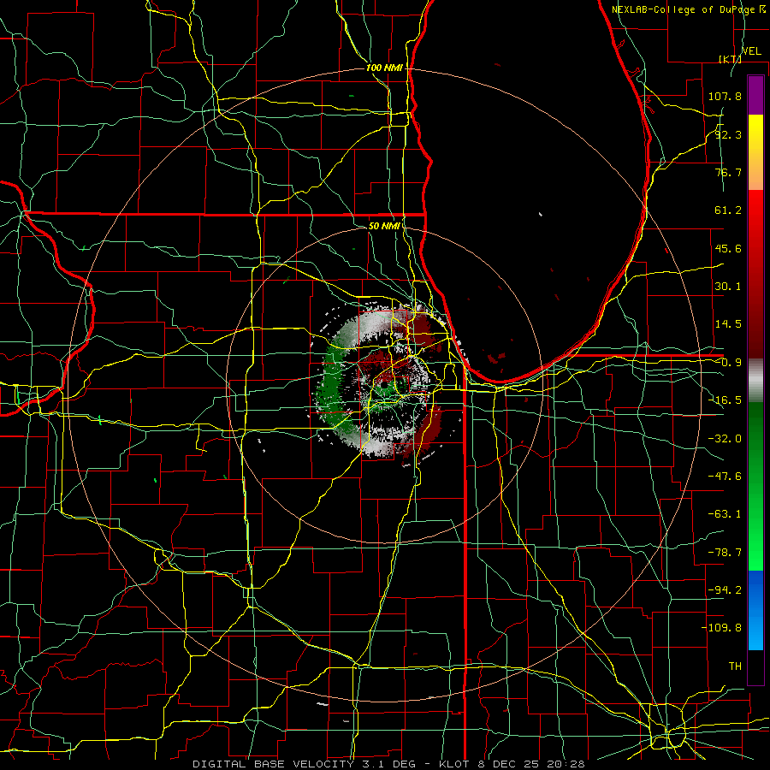Click the -0.9 velocity scale value
The image size is (770, 770).
728,363
